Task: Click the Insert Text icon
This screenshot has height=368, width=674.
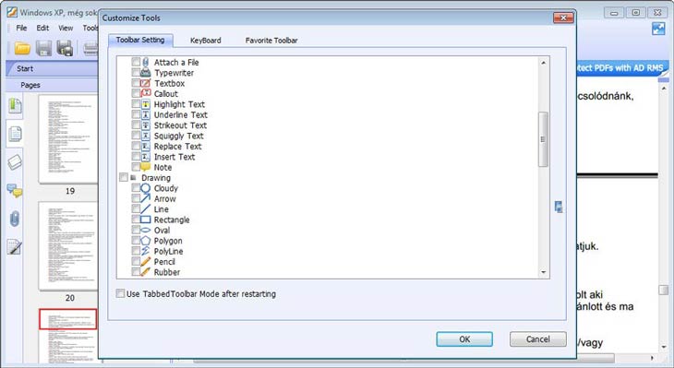Action: tap(146, 157)
